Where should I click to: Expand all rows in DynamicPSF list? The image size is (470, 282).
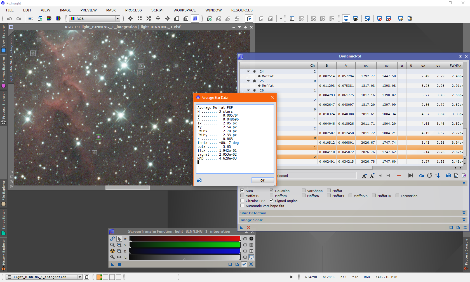380,175
